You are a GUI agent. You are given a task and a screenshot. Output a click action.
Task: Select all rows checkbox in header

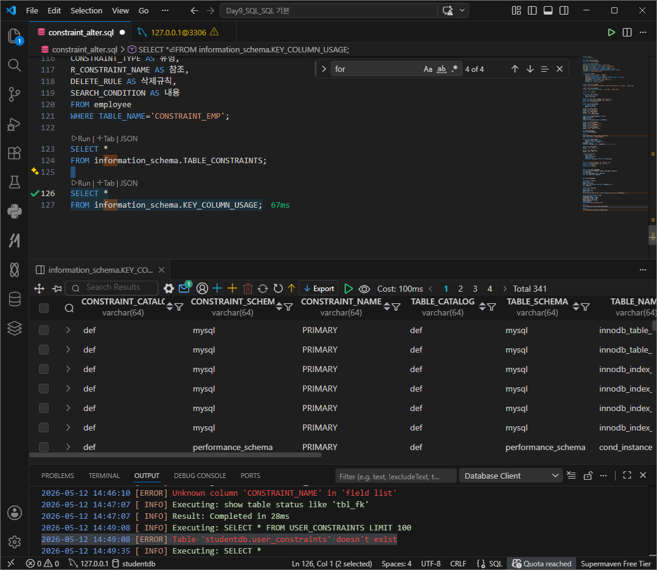coord(44,308)
